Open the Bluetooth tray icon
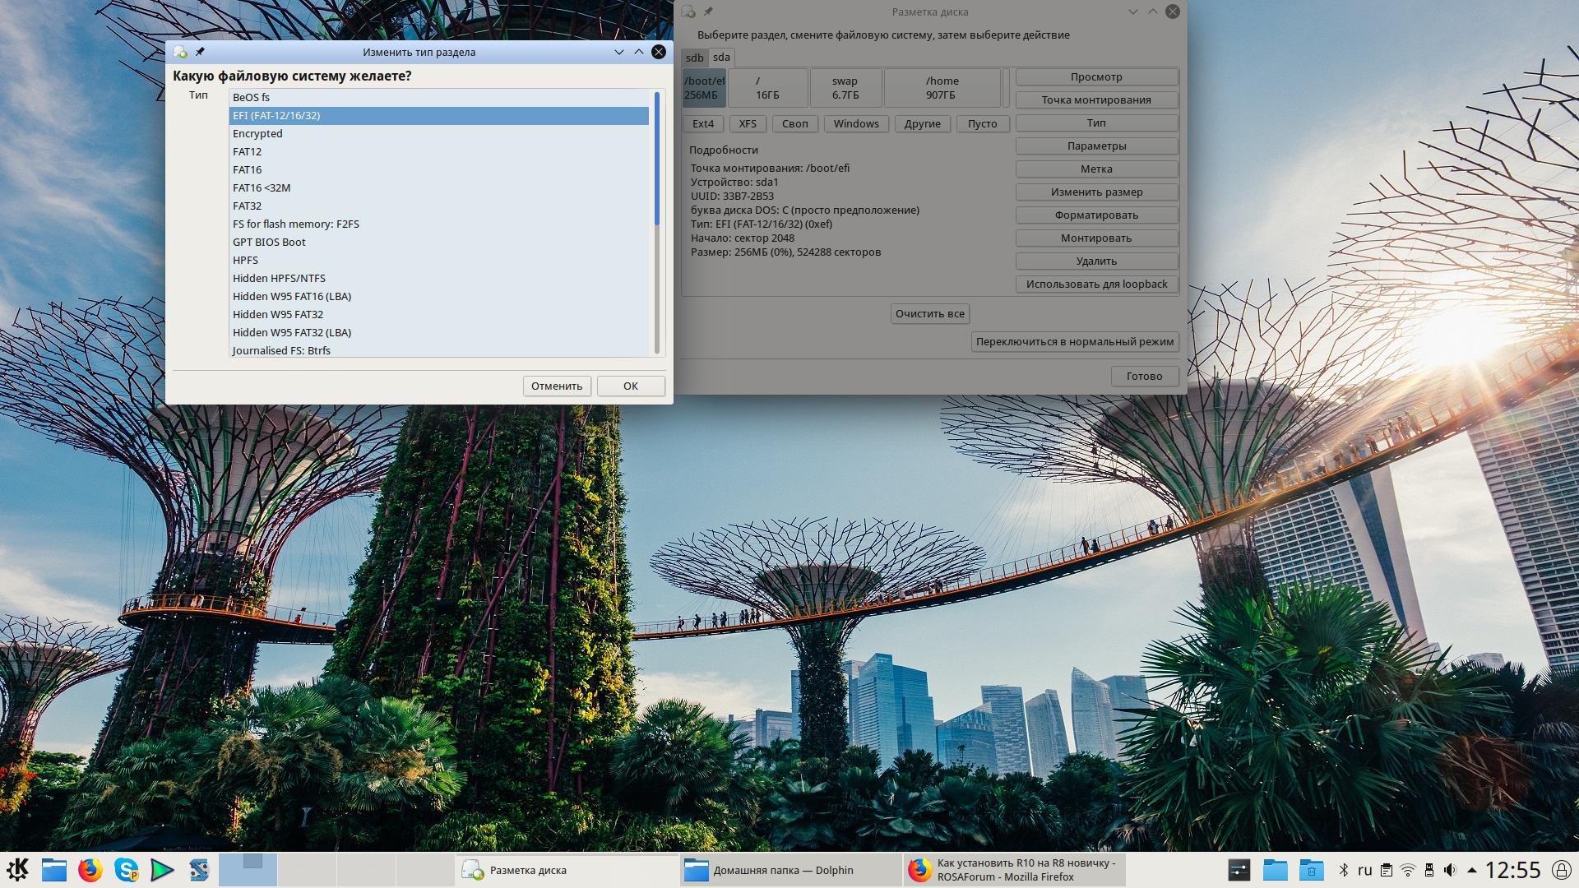1579x888 pixels. (x=1343, y=870)
